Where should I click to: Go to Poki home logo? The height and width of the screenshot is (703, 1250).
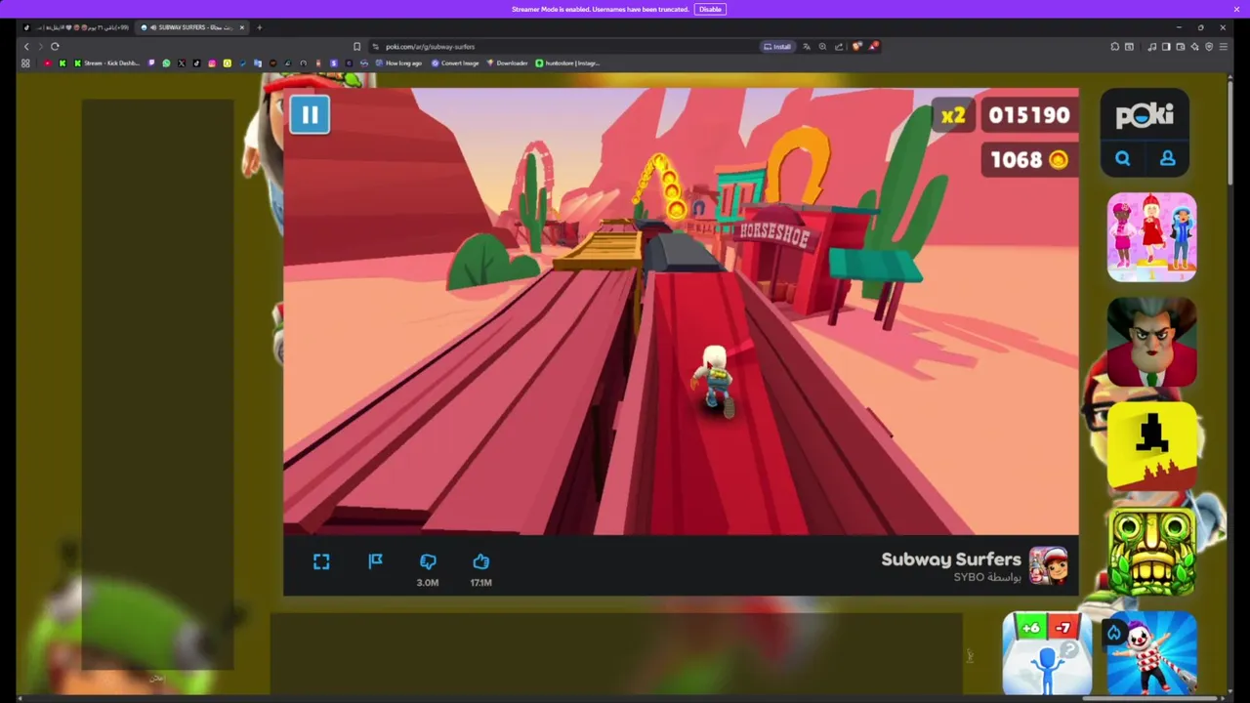pos(1145,115)
